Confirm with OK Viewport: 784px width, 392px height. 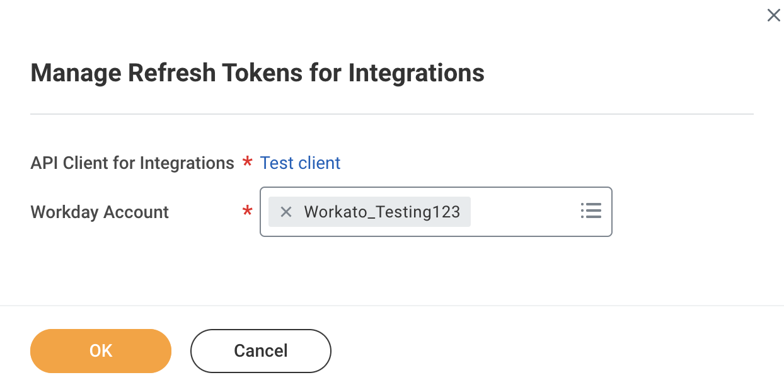coord(100,350)
